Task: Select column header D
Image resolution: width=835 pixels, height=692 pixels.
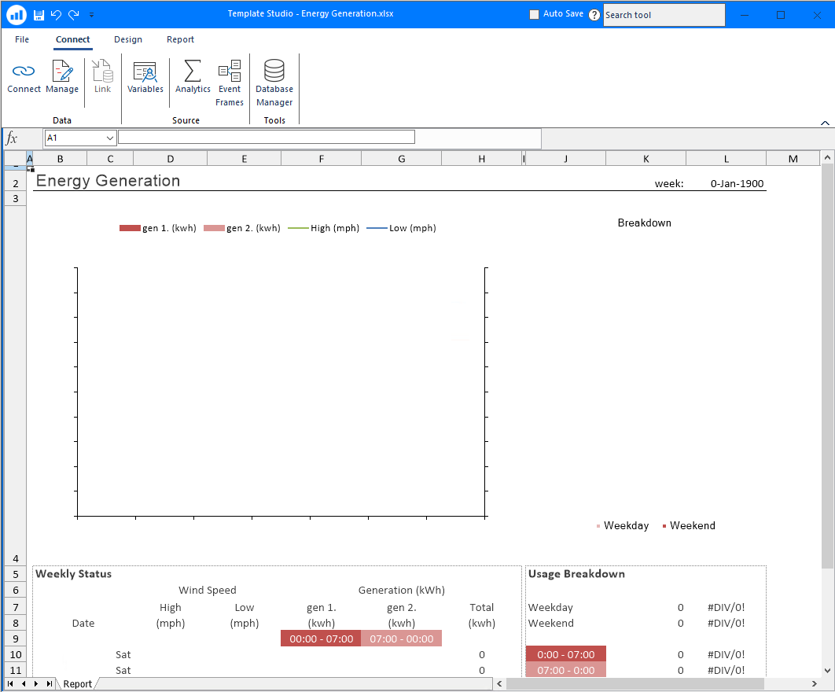Action: pos(171,159)
